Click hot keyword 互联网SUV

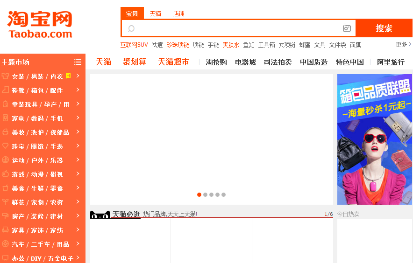point(134,45)
